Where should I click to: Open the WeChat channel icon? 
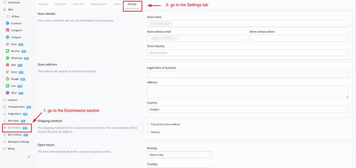[x=8, y=51]
